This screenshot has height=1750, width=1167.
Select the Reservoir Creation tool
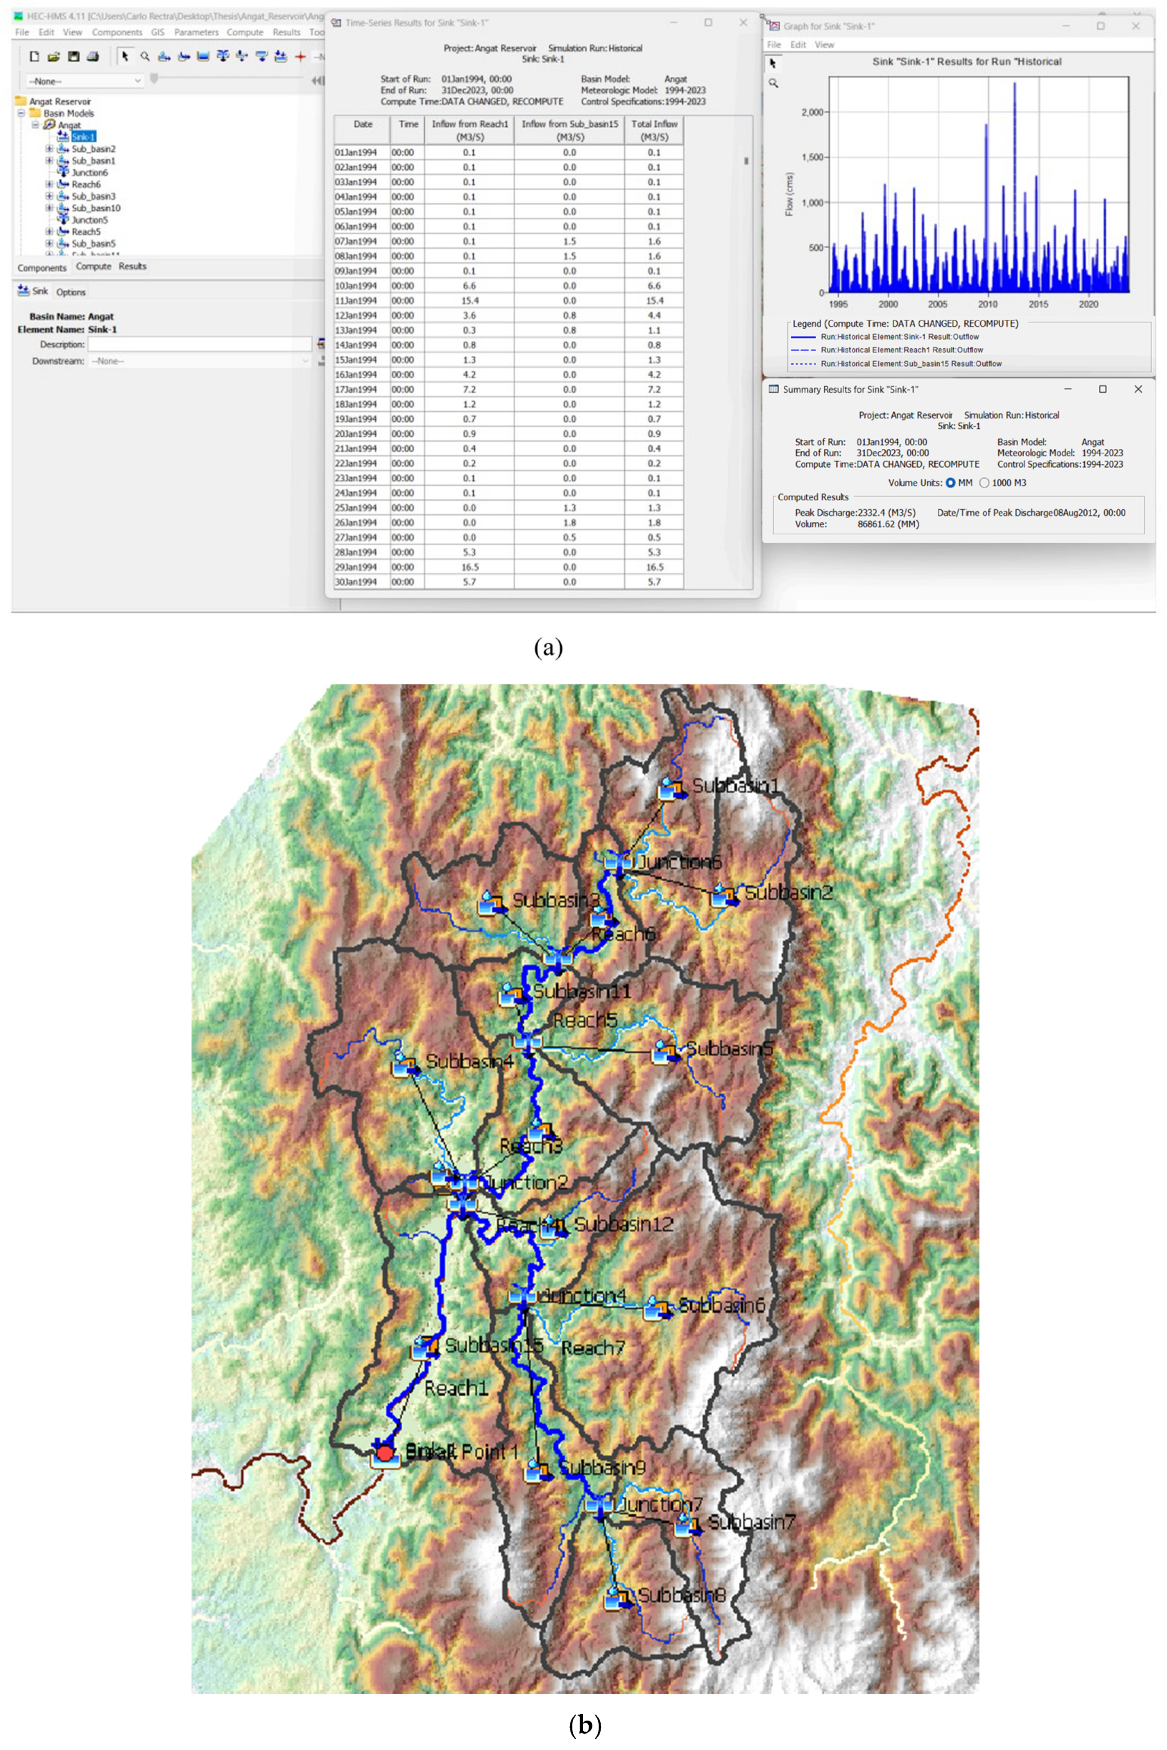[203, 57]
